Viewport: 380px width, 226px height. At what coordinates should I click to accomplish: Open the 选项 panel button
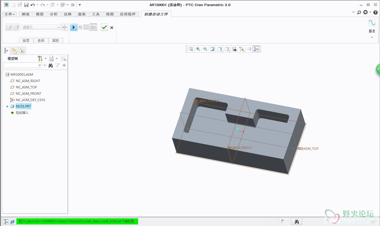click(41, 40)
